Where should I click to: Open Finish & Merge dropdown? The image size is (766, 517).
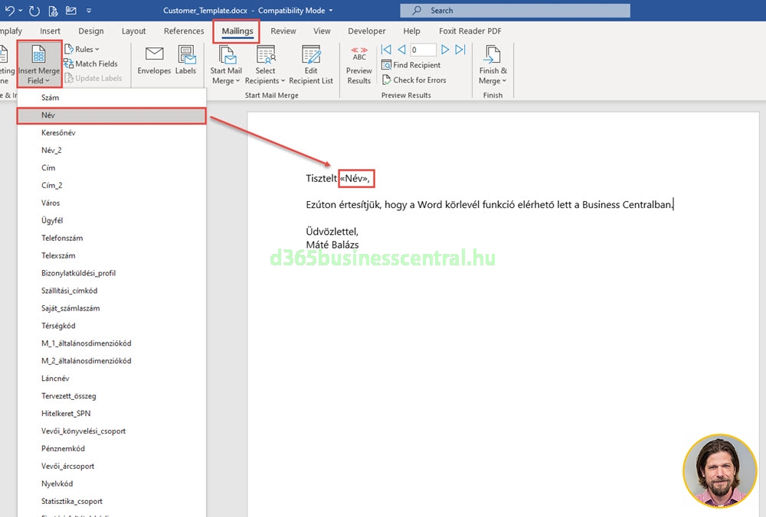[x=493, y=65]
